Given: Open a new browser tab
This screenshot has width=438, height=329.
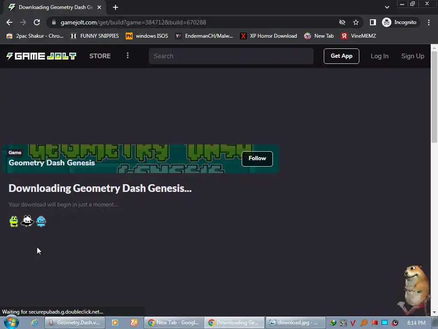Looking at the screenshot, I should tap(115, 7).
